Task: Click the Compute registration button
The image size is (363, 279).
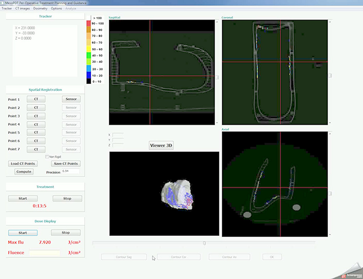Action: (24, 172)
